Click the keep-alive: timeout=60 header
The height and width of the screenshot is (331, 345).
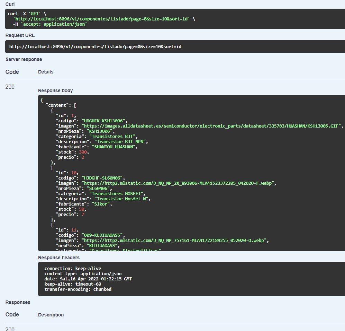click(73, 284)
